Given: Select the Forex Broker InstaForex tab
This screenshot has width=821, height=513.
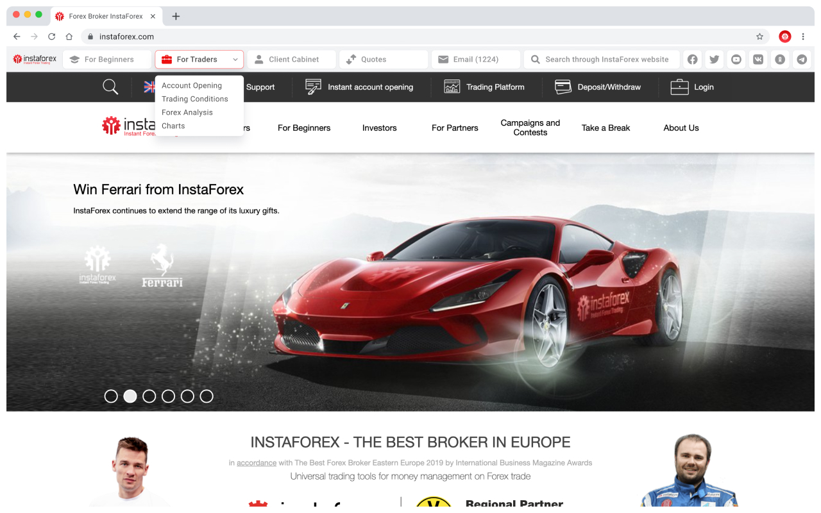Looking at the screenshot, I should (x=106, y=16).
